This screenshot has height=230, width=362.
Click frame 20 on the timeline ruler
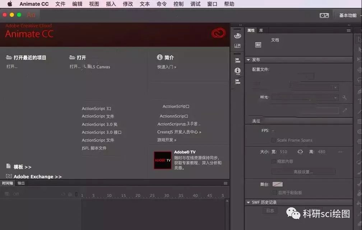(138, 195)
